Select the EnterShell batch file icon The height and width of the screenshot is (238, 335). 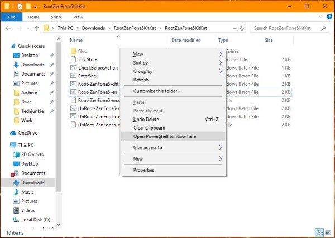point(73,76)
